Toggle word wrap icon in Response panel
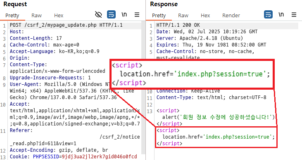This screenshot has width=302, height=160. (x=268, y=14)
